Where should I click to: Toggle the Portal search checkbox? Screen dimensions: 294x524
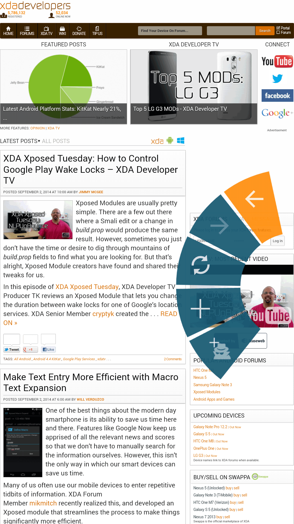[278, 28]
